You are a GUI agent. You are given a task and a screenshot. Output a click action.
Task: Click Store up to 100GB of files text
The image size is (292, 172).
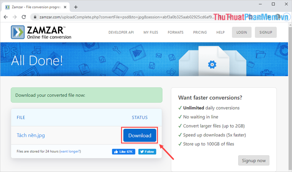tap(209, 144)
